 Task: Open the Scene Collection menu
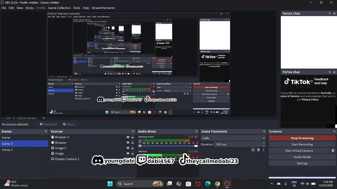(x=59, y=8)
